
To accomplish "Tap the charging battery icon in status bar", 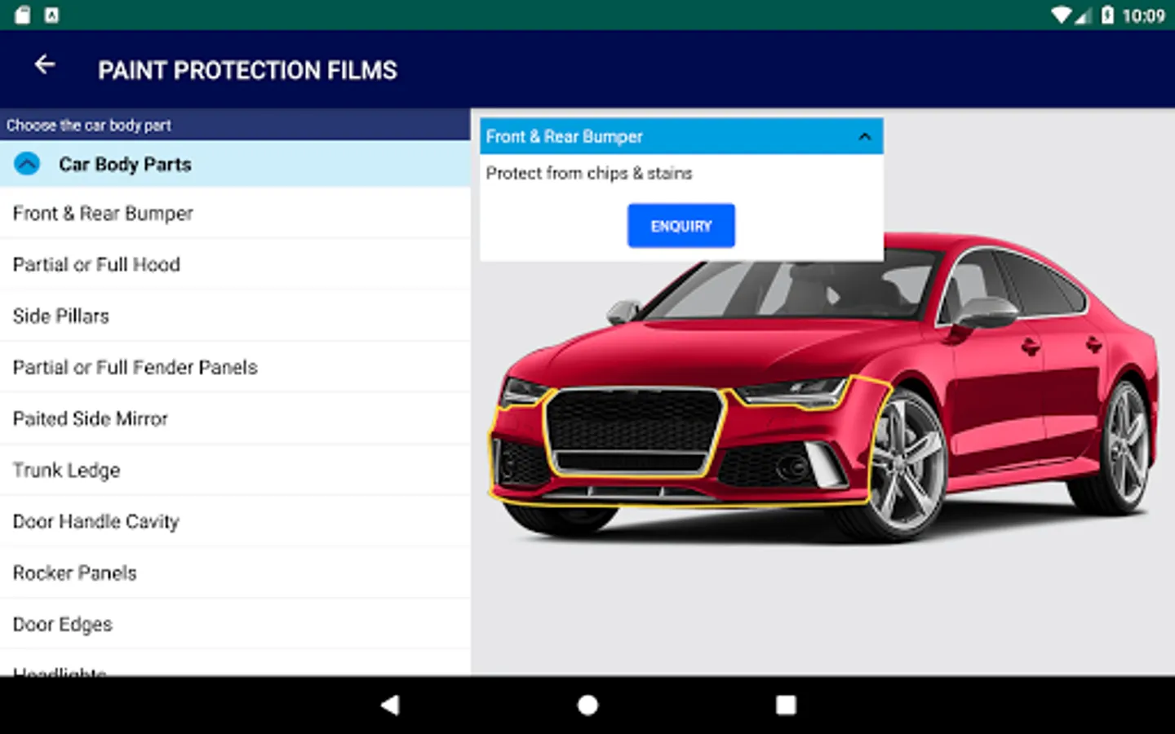I will point(1106,15).
